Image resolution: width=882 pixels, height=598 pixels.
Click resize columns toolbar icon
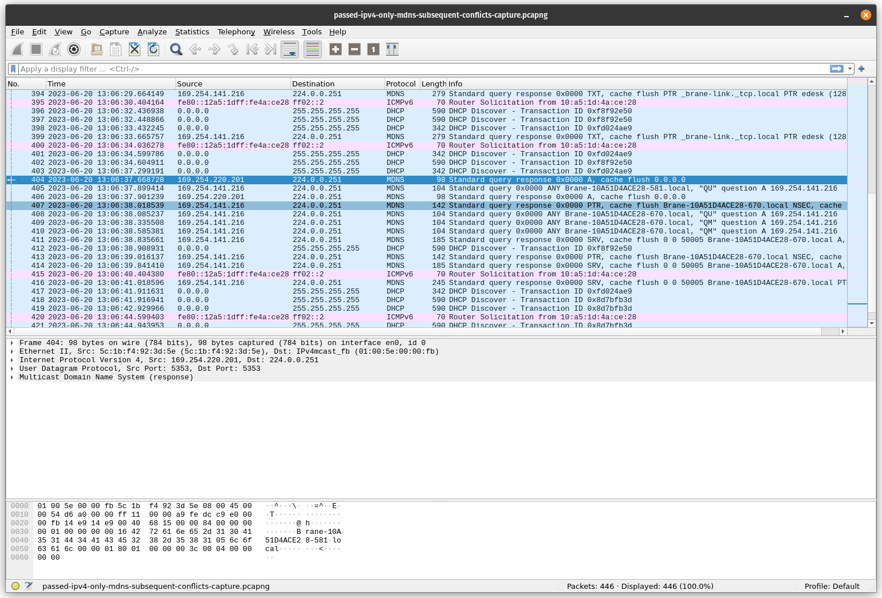[x=392, y=50]
